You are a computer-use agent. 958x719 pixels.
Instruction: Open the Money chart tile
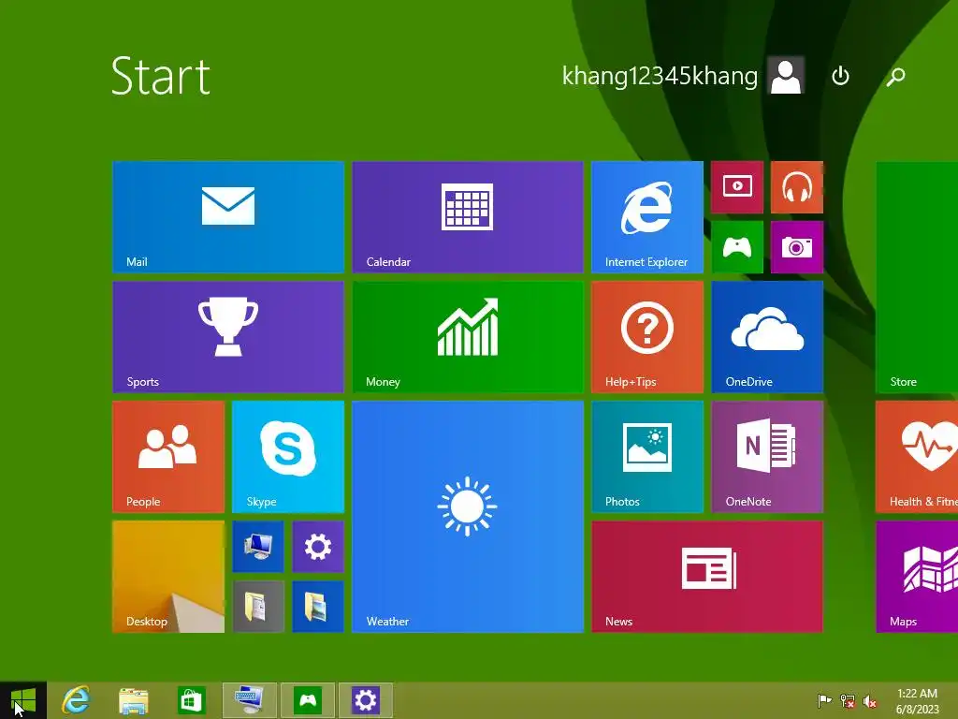[x=468, y=337]
